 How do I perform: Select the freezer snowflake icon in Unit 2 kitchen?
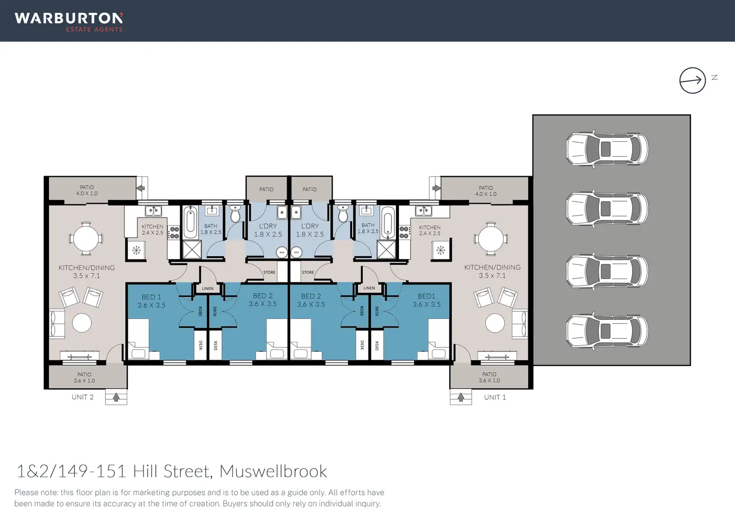point(136,250)
